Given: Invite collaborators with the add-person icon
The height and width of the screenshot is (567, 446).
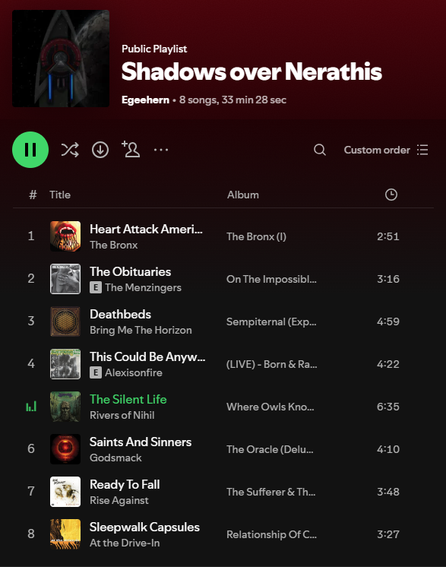Looking at the screenshot, I should (131, 149).
